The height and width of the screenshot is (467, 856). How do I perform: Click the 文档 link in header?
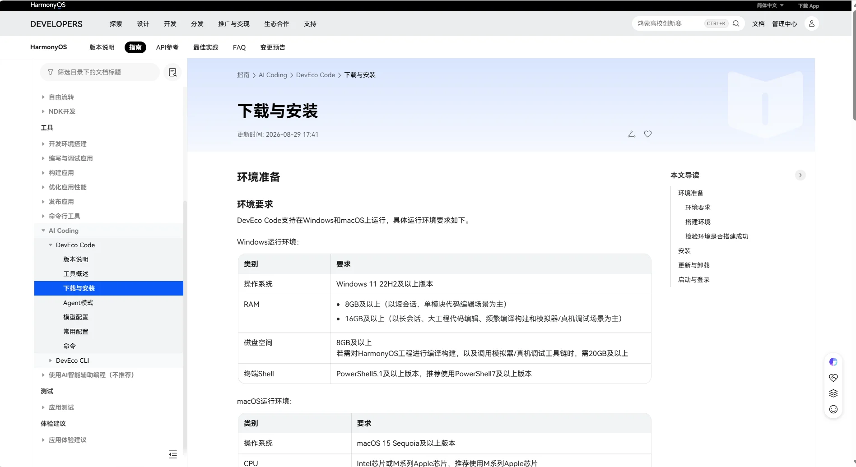tap(758, 24)
